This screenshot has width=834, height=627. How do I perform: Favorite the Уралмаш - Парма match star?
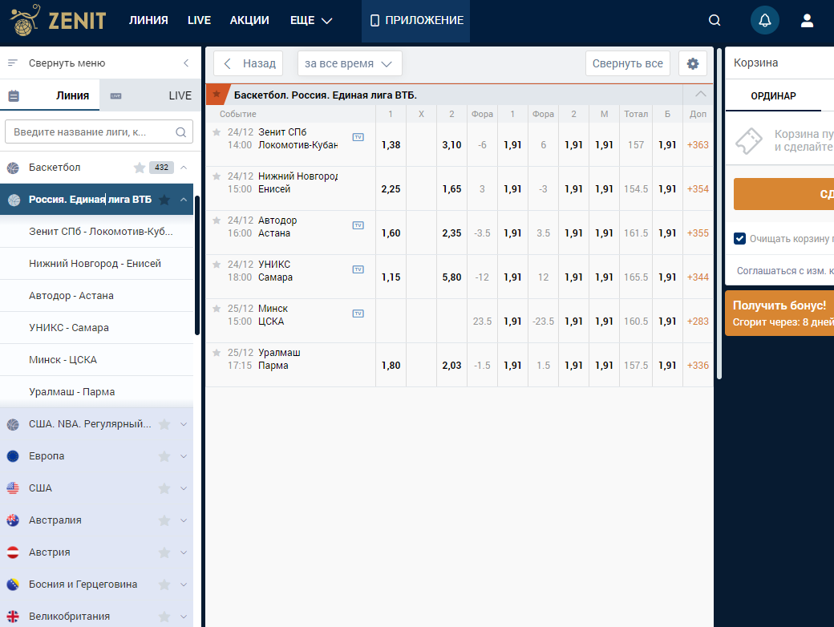click(x=217, y=353)
